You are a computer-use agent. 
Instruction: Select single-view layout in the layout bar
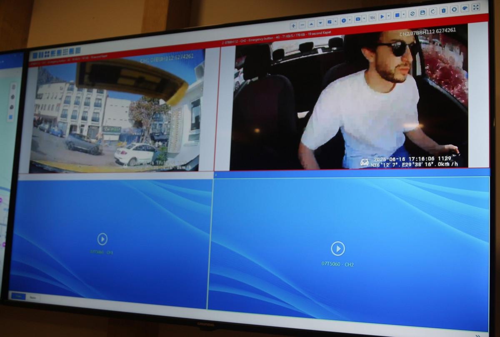35,55
